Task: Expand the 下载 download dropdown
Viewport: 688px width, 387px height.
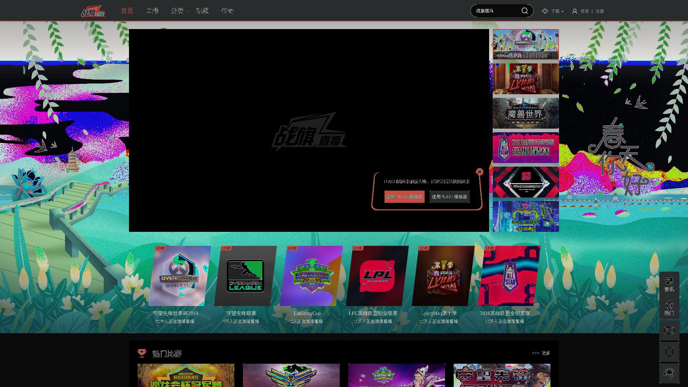Action: 558,11
